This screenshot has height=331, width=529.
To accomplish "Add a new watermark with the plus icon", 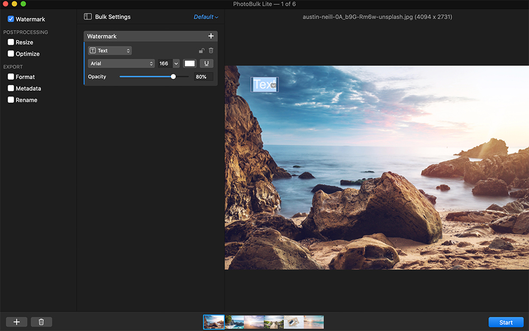I will pos(211,36).
